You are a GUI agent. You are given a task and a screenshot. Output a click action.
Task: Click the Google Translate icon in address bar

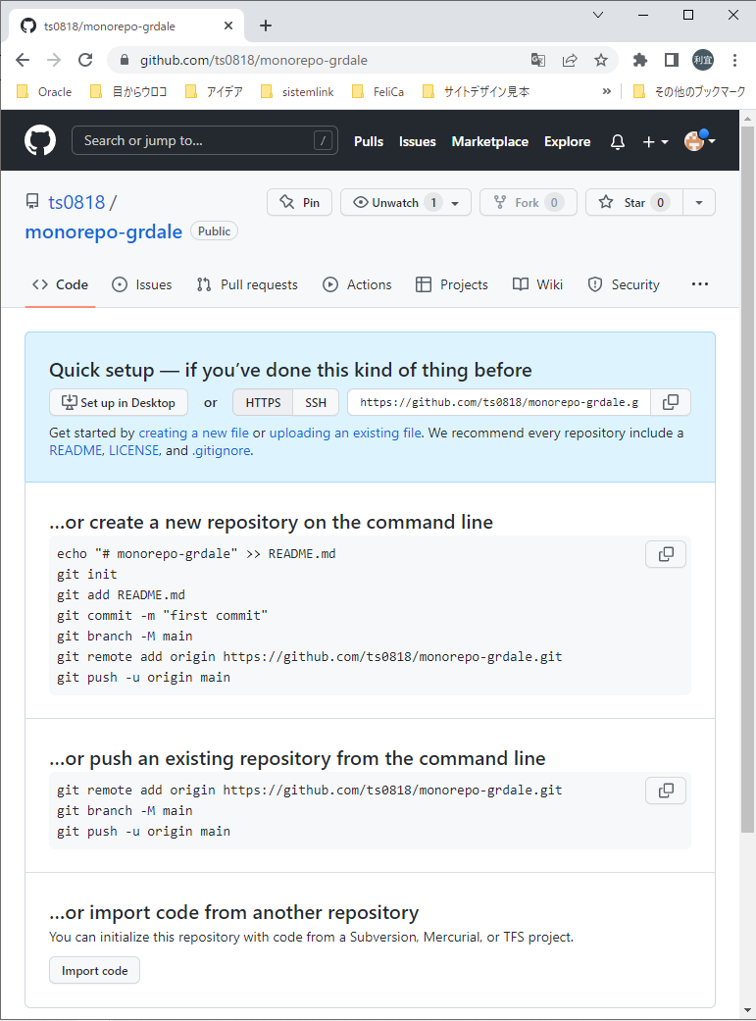537,60
